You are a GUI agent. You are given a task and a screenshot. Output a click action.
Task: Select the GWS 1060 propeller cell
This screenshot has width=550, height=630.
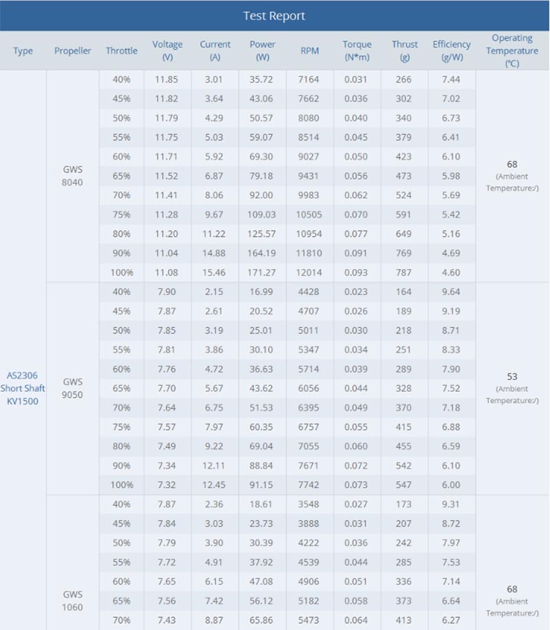pyautogui.click(x=73, y=600)
